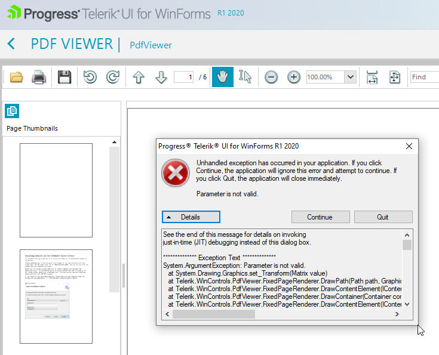439x355 pixels.
Task: Click exception details scroll right arrow
Action: coord(397,314)
